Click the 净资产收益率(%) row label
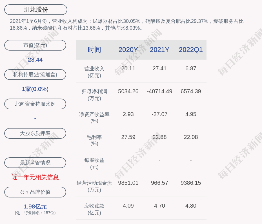This screenshot has height=224, width=262. 94,118
